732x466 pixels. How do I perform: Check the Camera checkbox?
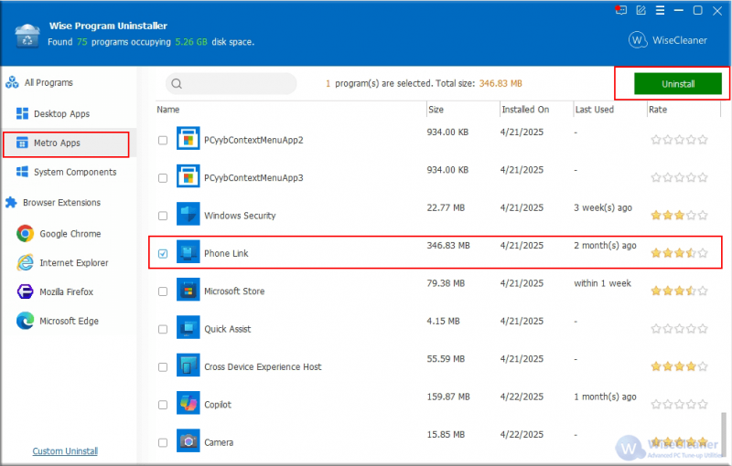pyautogui.click(x=163, y=442)
